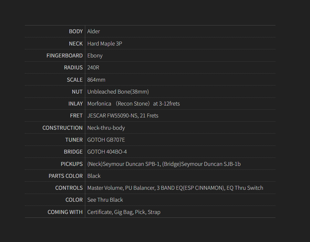Image resolution: width=310 pixels, height=242 pixels.
Task: Select the Neck-thru-body value
Action: (106, 128)
